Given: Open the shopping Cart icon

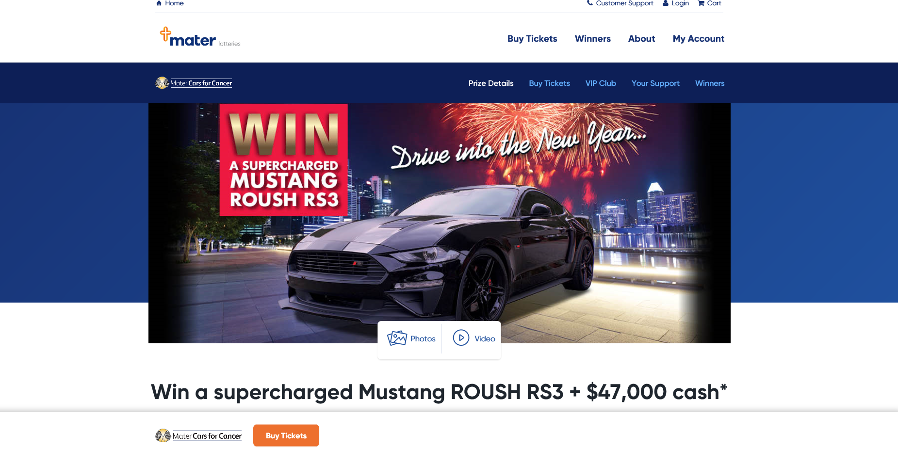Looking at the screenshot, I should pos(701,3).
